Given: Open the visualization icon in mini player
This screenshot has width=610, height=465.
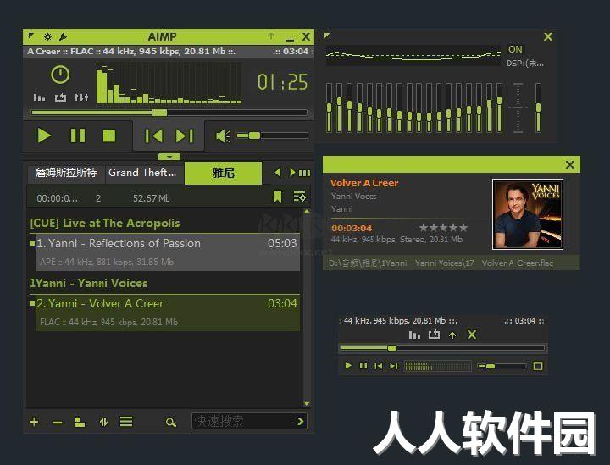Looking at the screenshot, I should pyautogui.click(x=414, y=335).
